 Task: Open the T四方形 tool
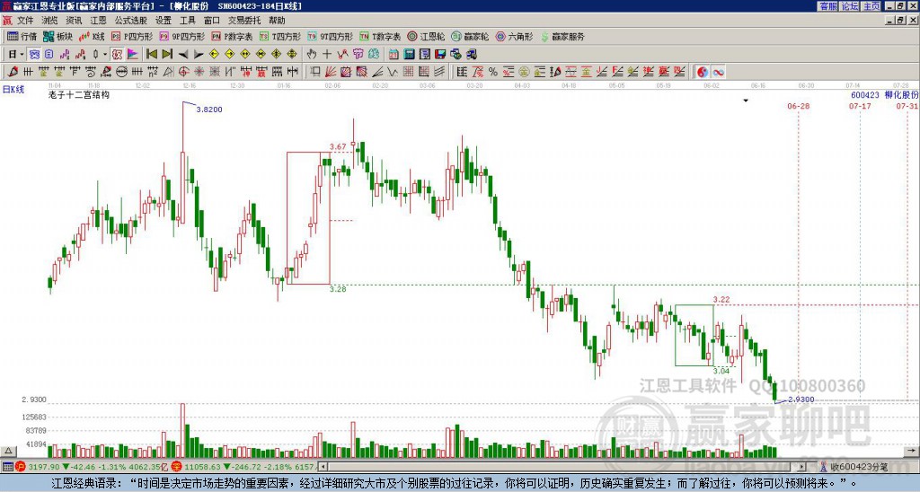coord(280,36)
